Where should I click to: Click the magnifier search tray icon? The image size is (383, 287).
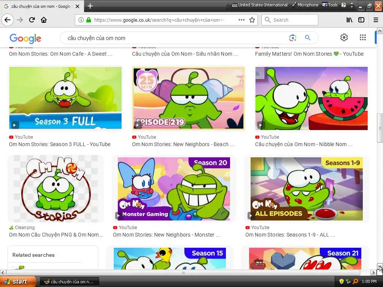tap(355, 281)
